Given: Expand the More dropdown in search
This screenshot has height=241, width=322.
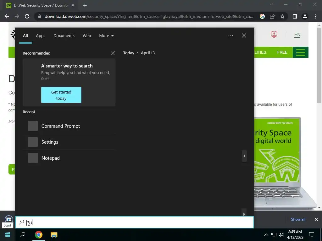Looking at the screenshot, I should 106,36.
